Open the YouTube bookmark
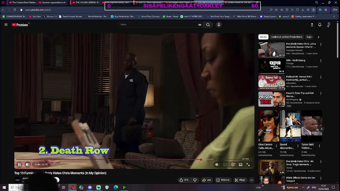Screen dimensions: 340x191 [x=35, y=16]
